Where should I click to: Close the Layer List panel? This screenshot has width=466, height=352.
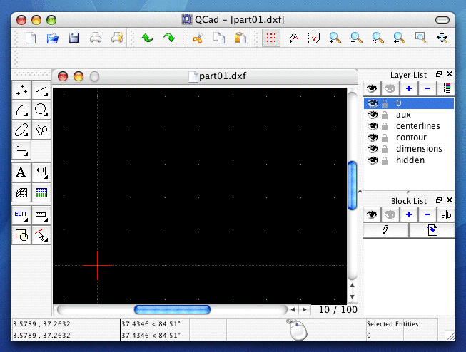[x=450, y=74]
